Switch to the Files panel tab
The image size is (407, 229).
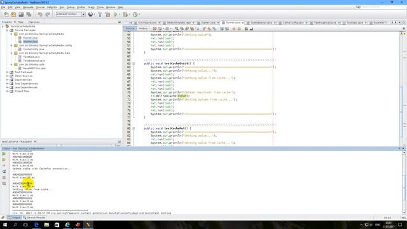[x=20, y=22]
